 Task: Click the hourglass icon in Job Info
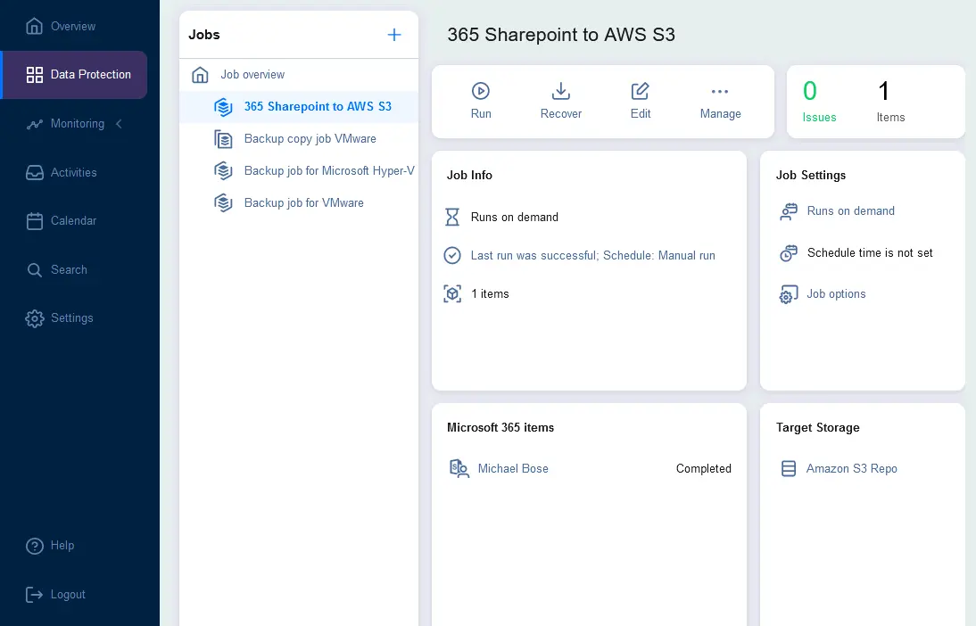pos(452,218)
